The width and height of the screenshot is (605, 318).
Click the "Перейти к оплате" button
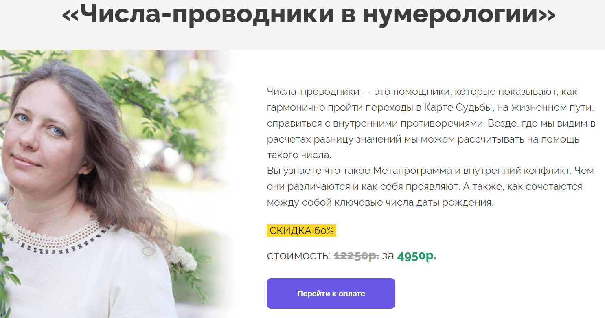(331, 293)
